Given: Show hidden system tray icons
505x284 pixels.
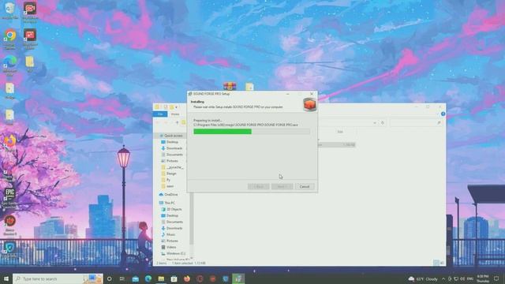Looking at the screenshot, I should [x=443, y=278].
